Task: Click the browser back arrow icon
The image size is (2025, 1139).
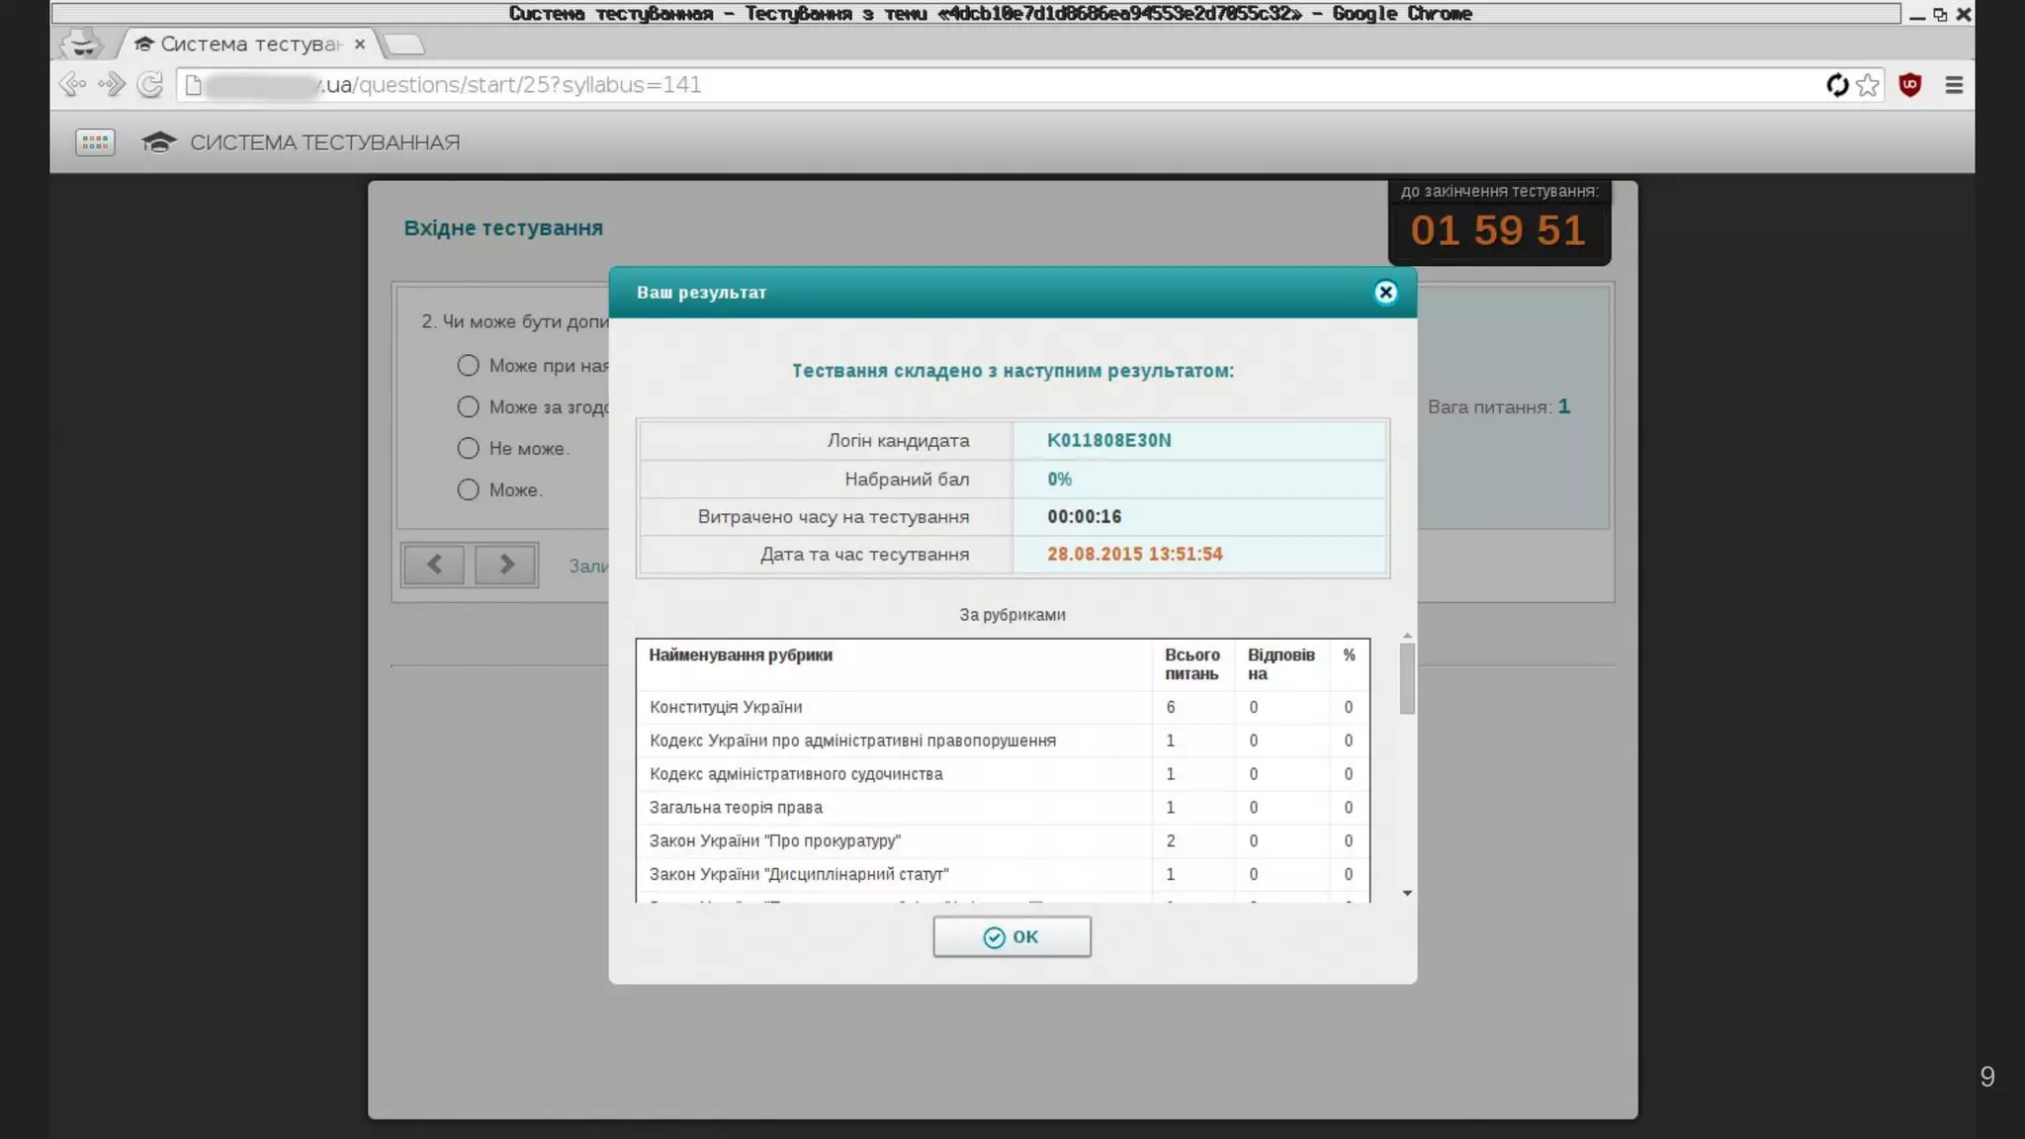Action: coord(73,85)
